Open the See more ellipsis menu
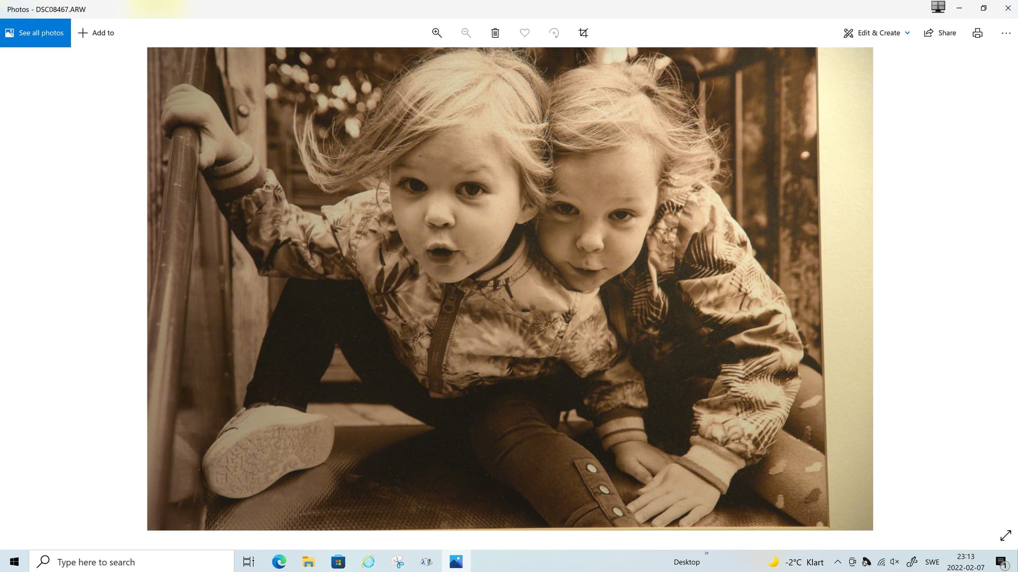1018x572 pixels. (1006, 33)
